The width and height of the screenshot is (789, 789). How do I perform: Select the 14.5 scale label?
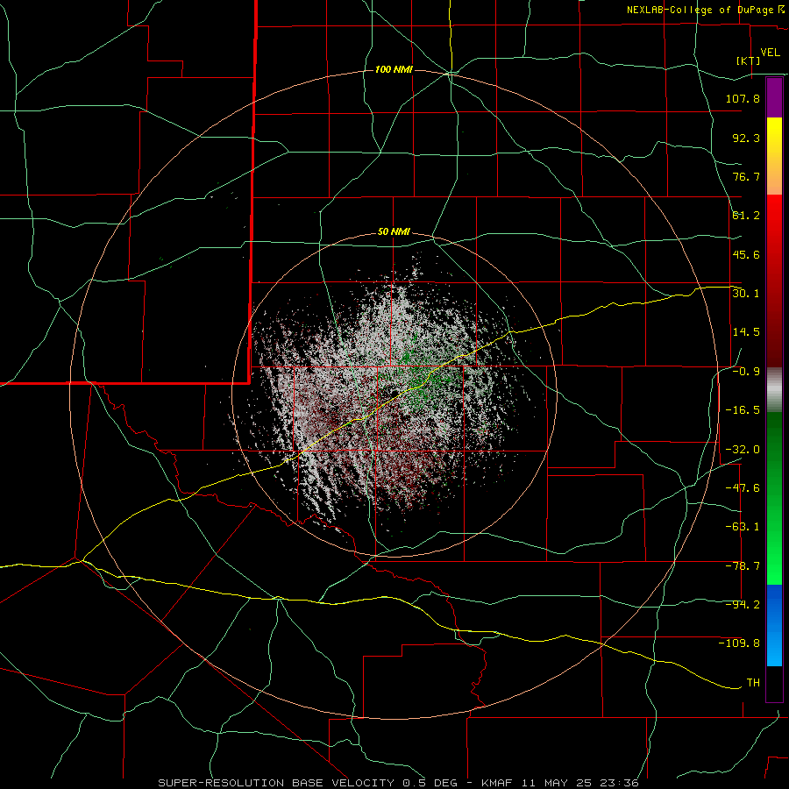point(746,332)
